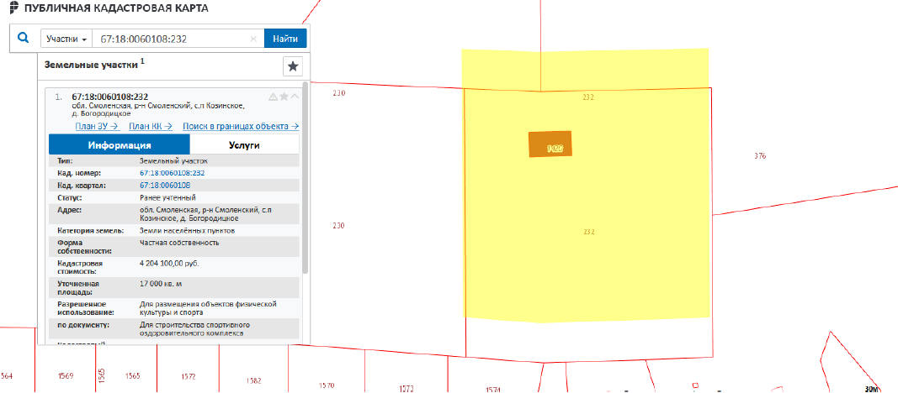Image resolution: width=898 pixels, height=393 pixels.
Task: Click the magnifying glass search icon
Action: (x=24, y=39)
